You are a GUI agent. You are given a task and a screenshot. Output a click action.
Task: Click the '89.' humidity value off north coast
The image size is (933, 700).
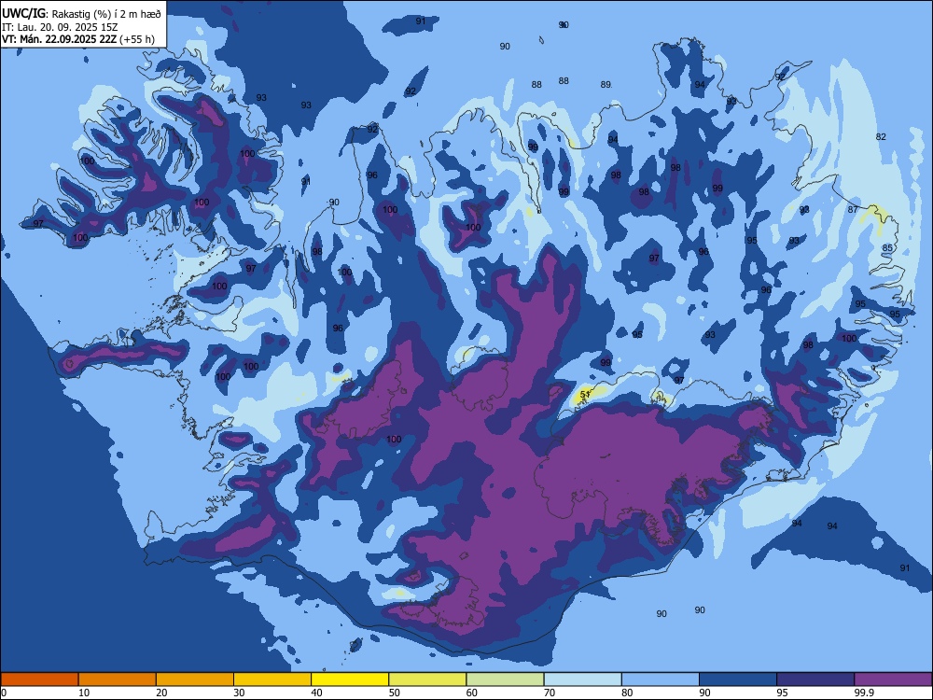point(606,85)
